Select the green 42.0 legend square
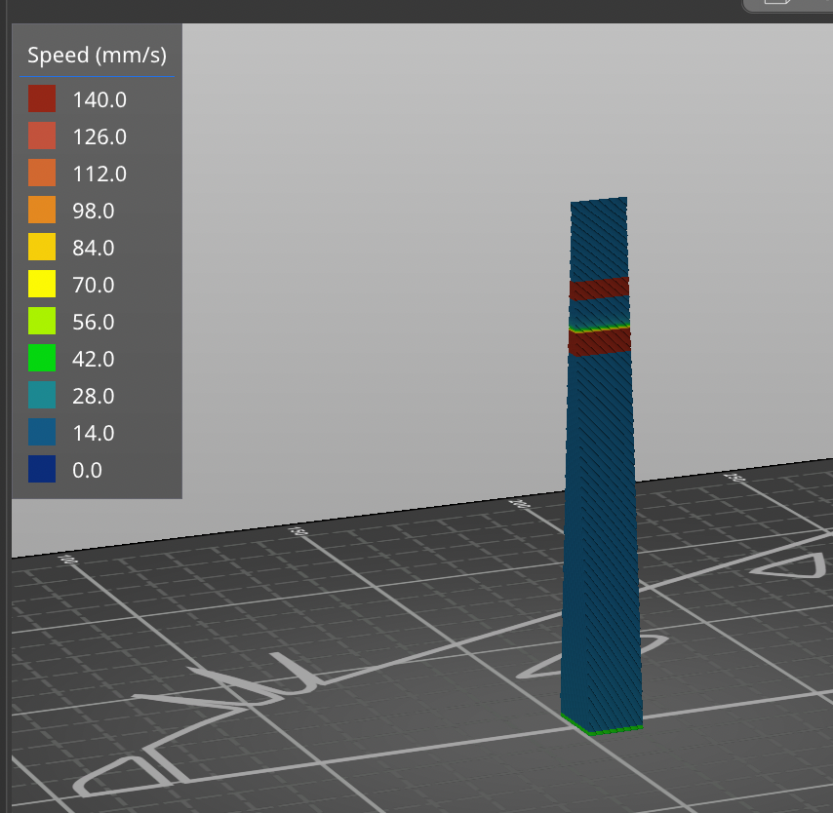Viewport: 833px width, 813px height. click(x=40, y=359)
